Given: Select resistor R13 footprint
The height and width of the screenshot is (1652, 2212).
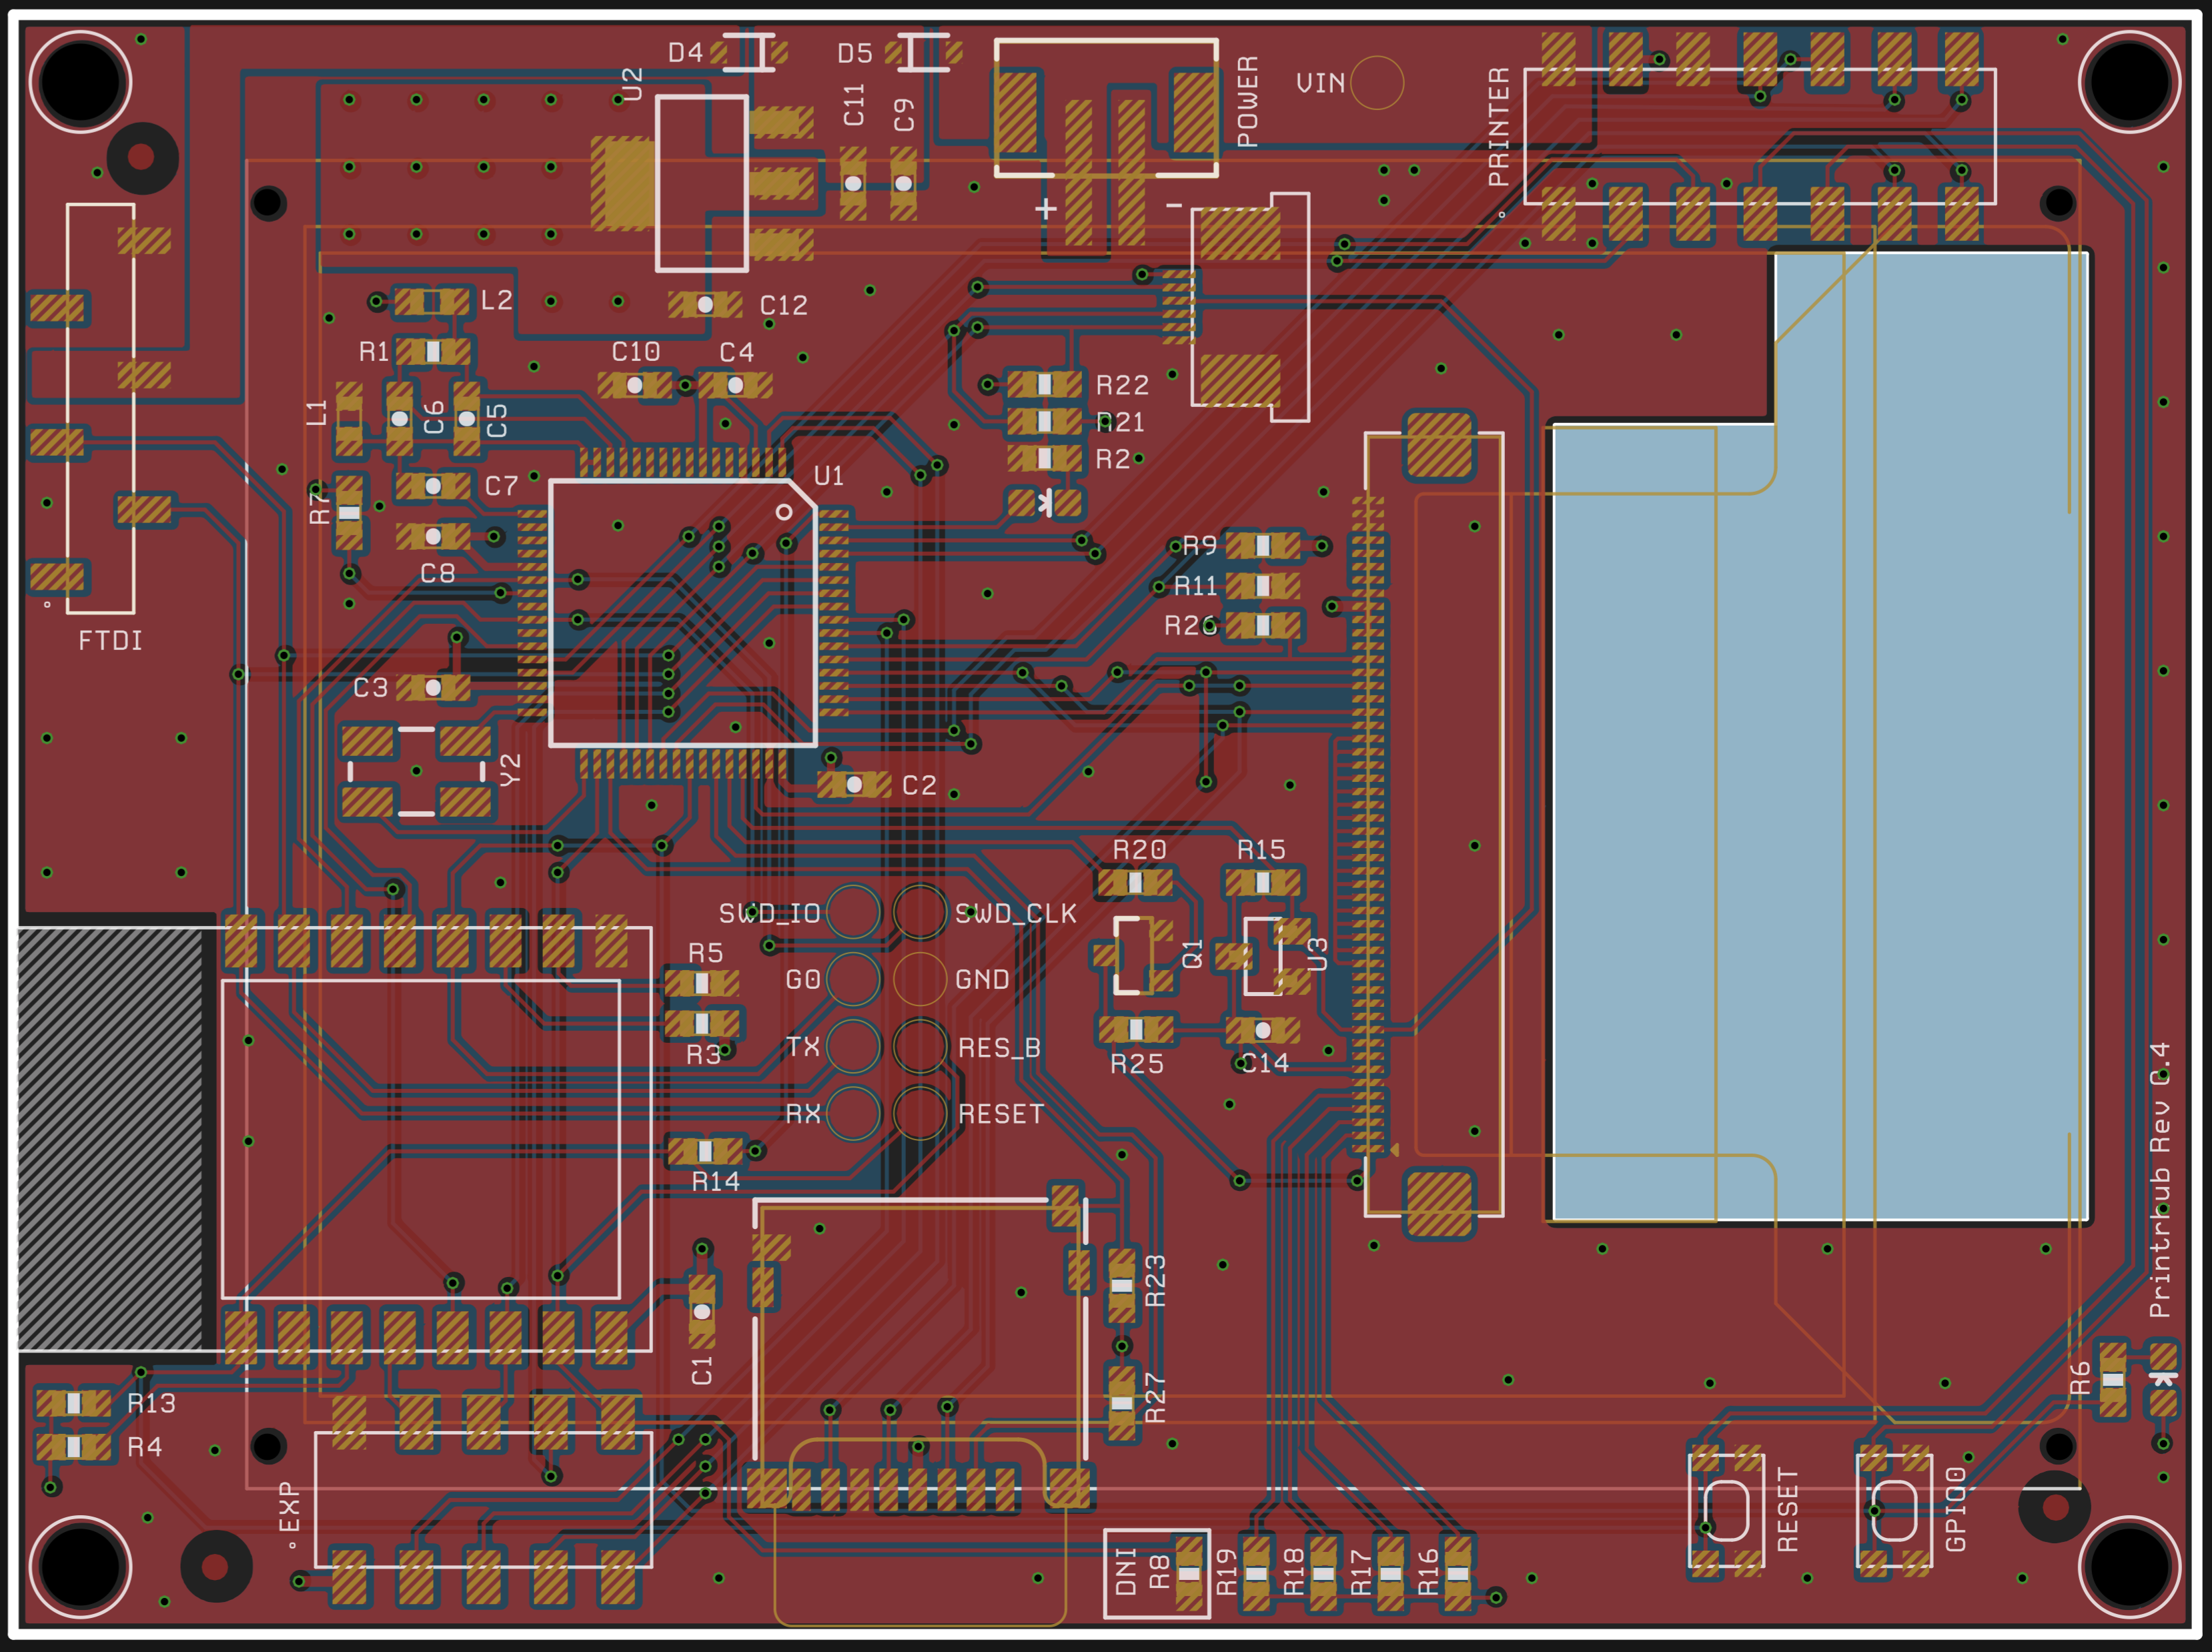Looking at the screenshot, I should [73, 1403].
